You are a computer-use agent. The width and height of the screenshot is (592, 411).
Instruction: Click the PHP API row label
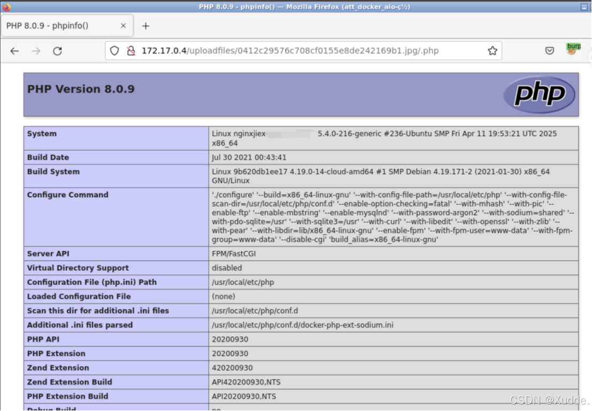pos(43,339)
